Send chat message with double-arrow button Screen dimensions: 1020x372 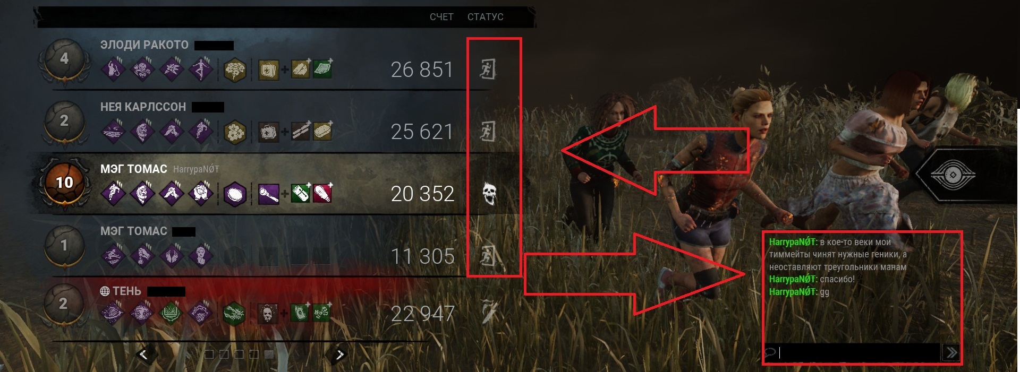click(x=951, y=352)
